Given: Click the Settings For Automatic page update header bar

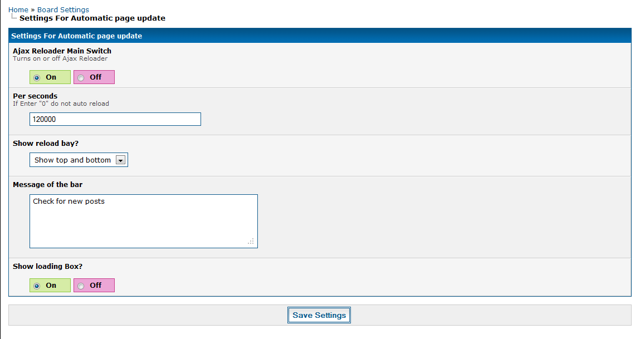Looking at the screenshot, I should [320, 36].
